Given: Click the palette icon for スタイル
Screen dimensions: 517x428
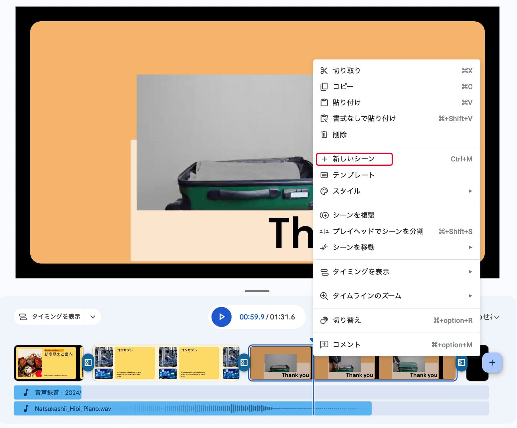Looking at the screenshot, I should tap(324, 191).
